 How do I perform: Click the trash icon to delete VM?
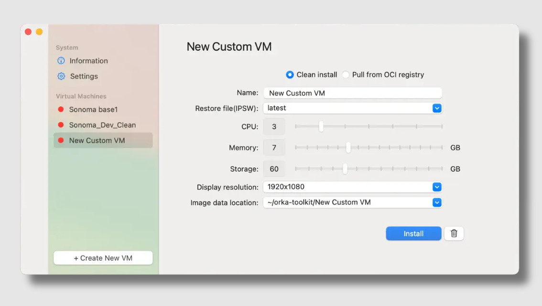[x=454, y=233]
